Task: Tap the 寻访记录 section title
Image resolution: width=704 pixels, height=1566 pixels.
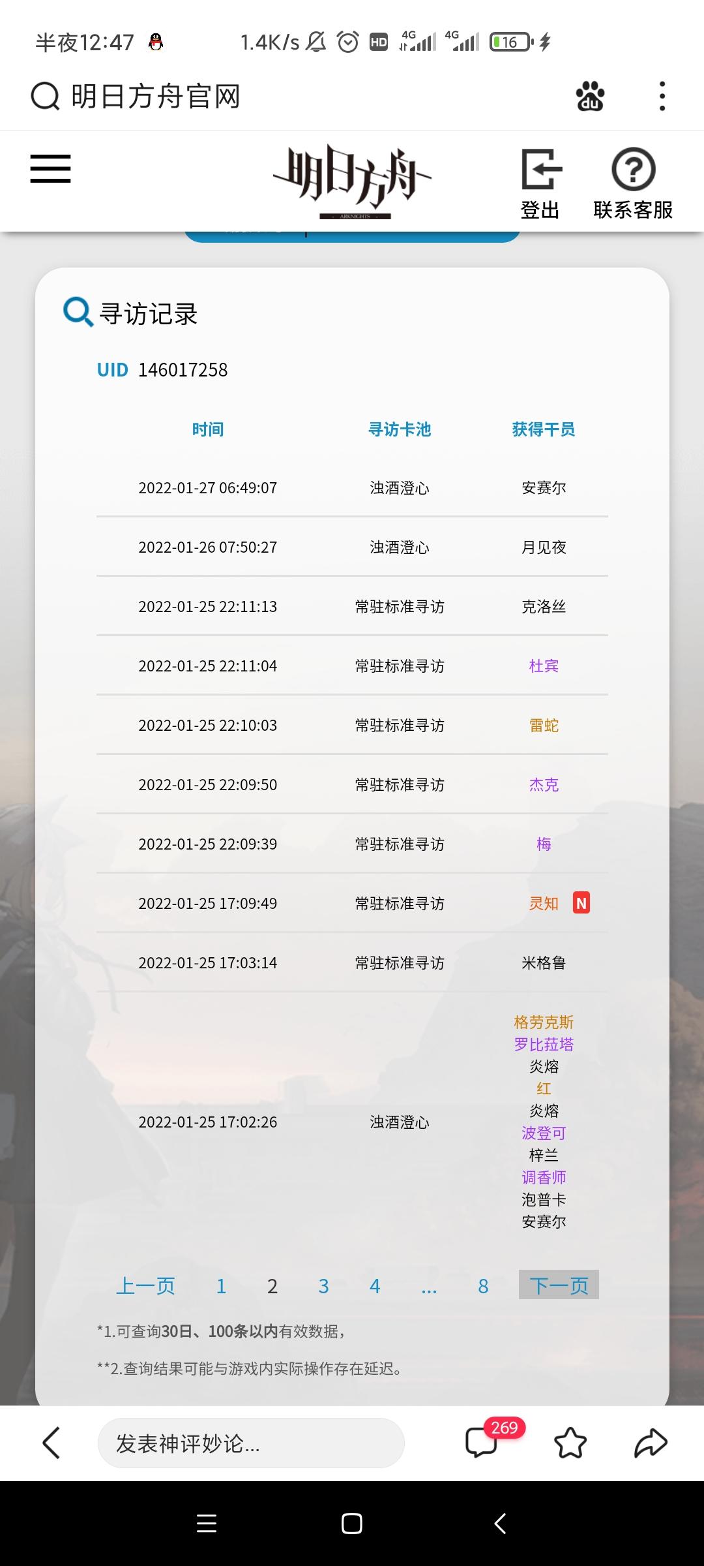Action: point(149,314)
